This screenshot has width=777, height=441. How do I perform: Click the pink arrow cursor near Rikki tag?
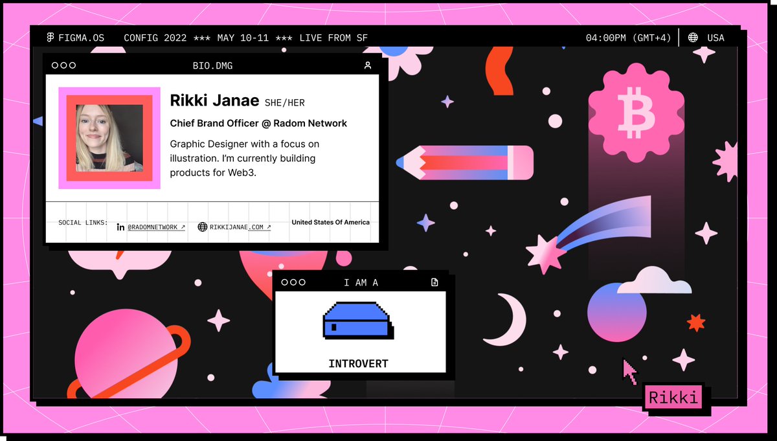[629, 370]
